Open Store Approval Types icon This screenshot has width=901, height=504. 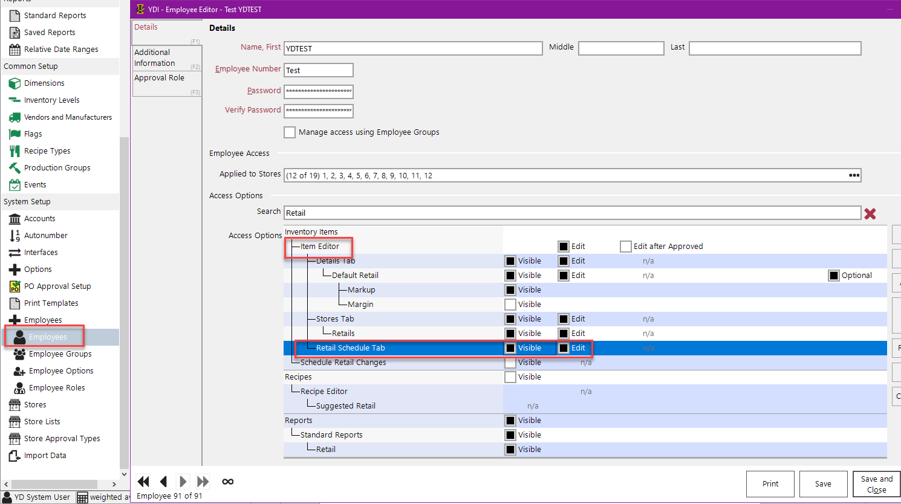click(15, 439)
